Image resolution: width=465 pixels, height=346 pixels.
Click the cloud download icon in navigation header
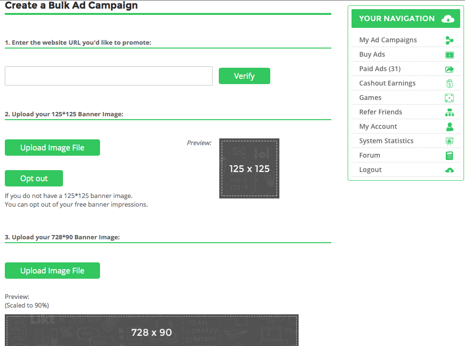click(448, 19)
